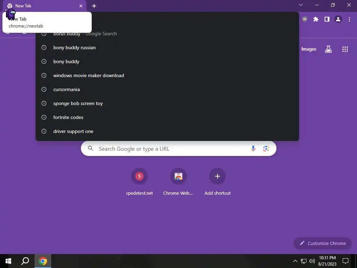Open the Windows Start menu

[8, 261]
